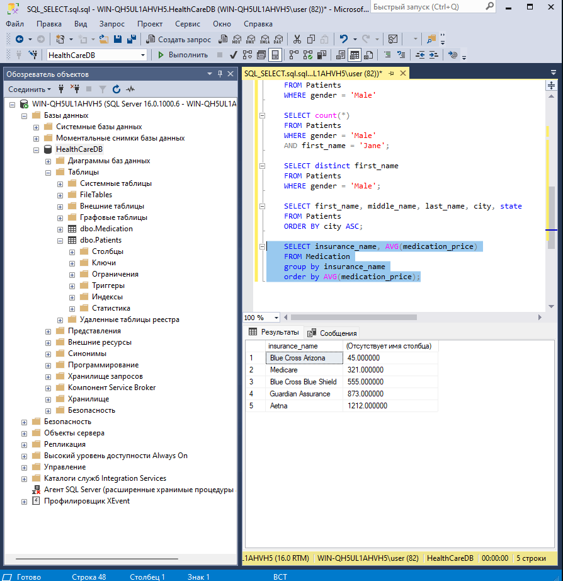Click the Find in Files folder icon
The image size is (563, 581).
click(431, 39)
